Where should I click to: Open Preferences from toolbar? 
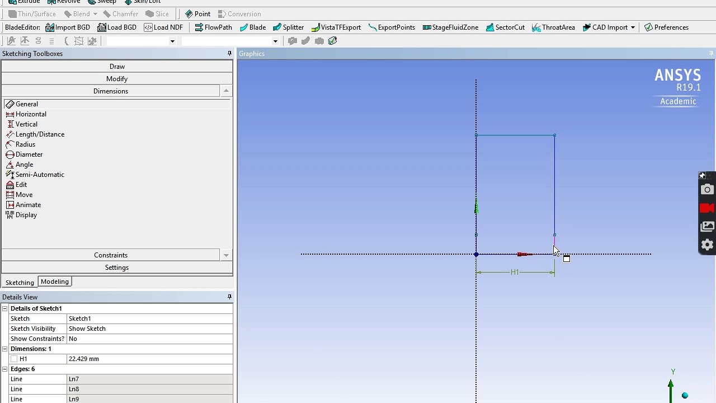pos(666,27)
